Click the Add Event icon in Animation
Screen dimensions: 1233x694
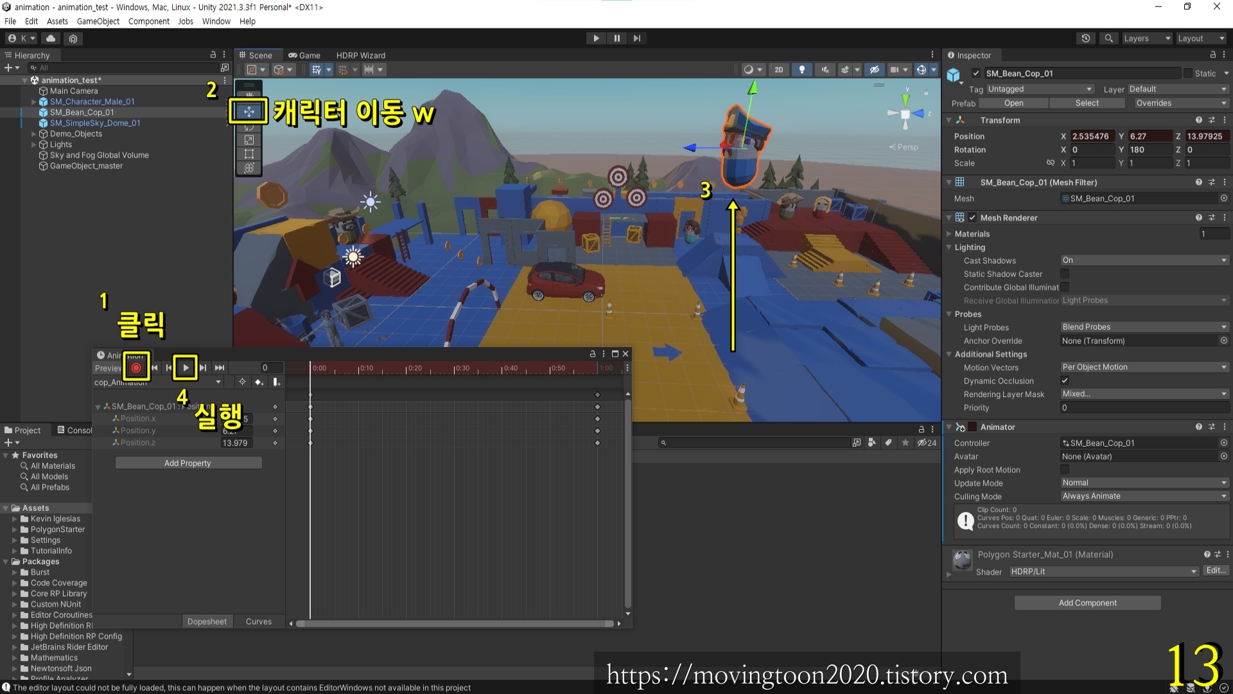point(276,382)
